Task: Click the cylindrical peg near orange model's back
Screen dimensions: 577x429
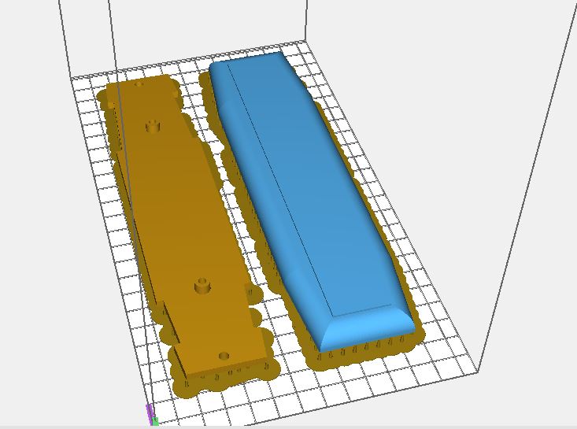Action: (x=153, y=125)
